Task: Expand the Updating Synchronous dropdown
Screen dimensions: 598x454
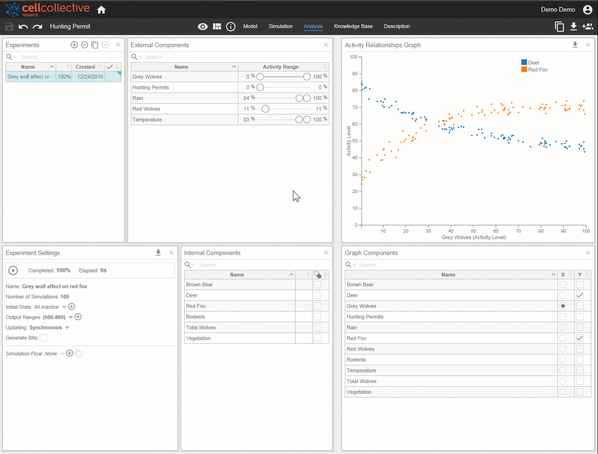Action: pyautogui.click(x=67, y=328)
